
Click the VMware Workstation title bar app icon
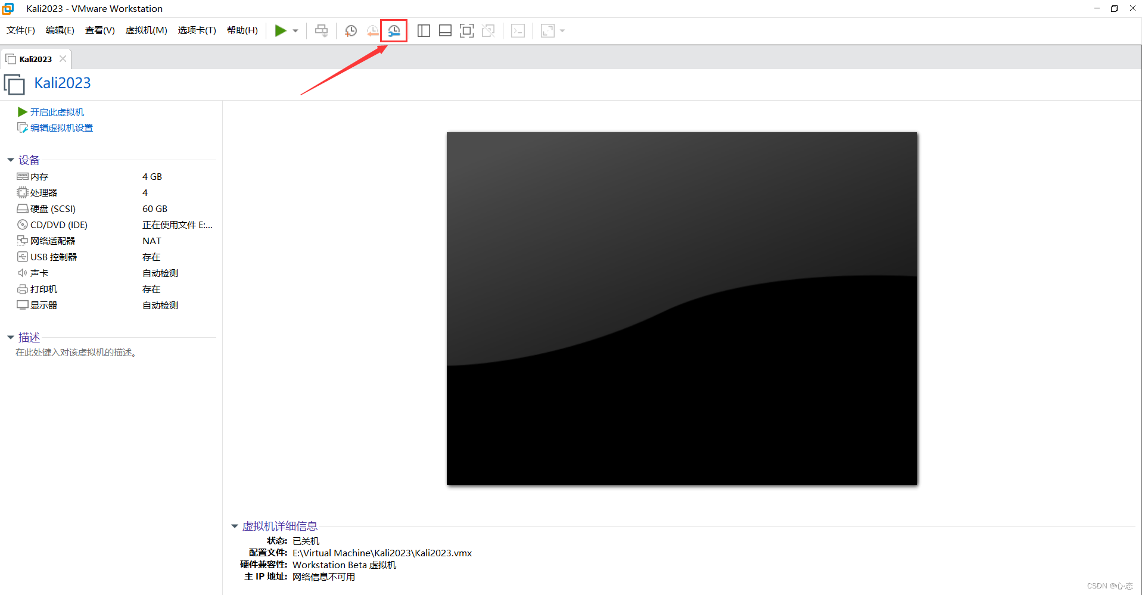pos(8,8)
